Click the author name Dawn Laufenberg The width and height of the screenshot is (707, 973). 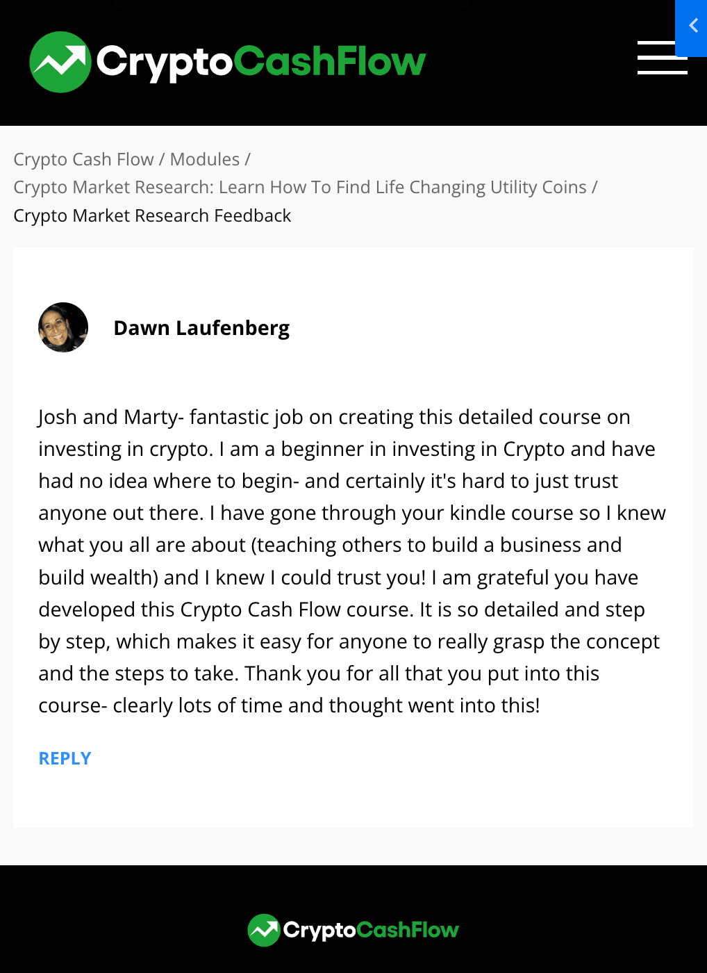point(201,328)
